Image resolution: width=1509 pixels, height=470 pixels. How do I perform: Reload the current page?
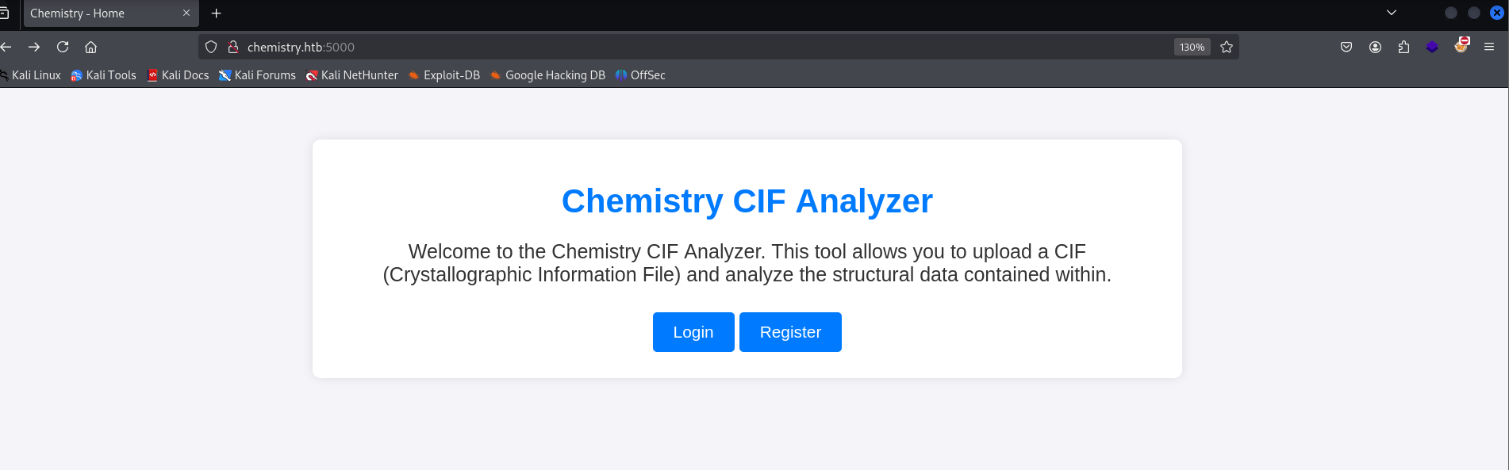tap(63, 47)
